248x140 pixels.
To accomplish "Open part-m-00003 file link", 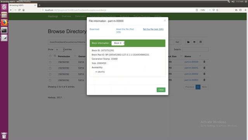I will 191,80.
